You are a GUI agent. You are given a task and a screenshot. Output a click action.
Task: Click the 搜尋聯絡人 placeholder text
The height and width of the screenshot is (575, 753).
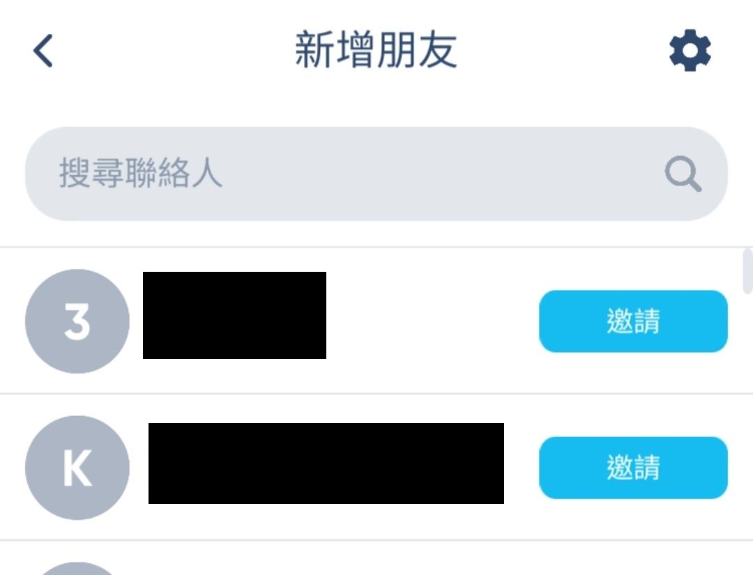[141, 174]
